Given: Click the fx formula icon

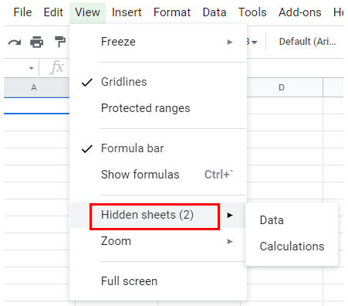Looking at the screenshot, I should tap(56, 67).
